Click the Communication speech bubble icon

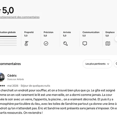coord(85,43)
